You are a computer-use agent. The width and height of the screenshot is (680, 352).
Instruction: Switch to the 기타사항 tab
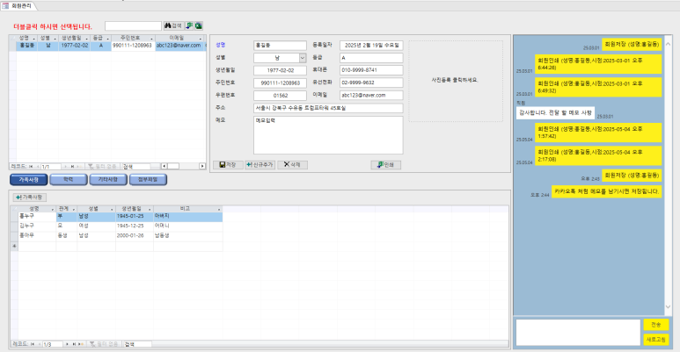106,179
